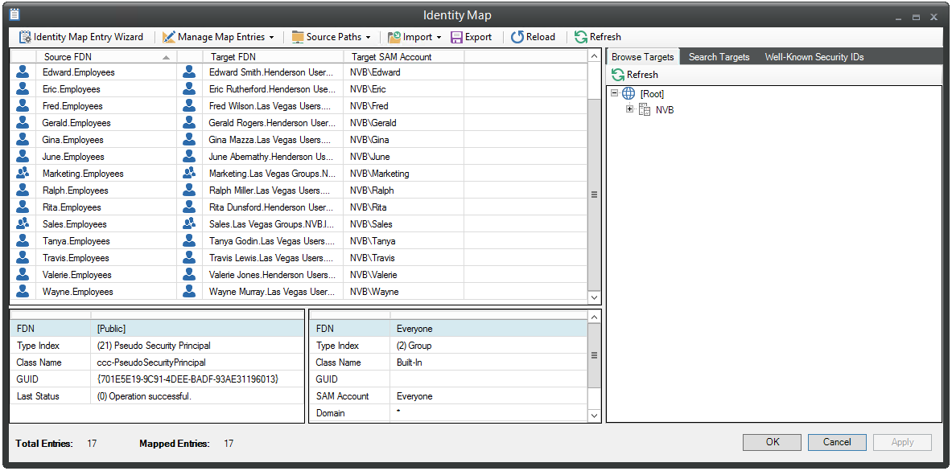Click the Apply button
This screenshot has height=471, width=952.
(902, 442)
